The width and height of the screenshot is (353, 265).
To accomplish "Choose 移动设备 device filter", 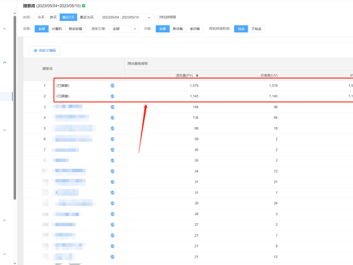I will (x=75, y=29).
